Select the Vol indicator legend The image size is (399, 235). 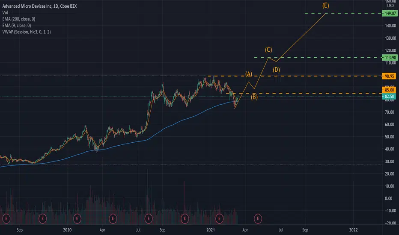click(5, 12)
